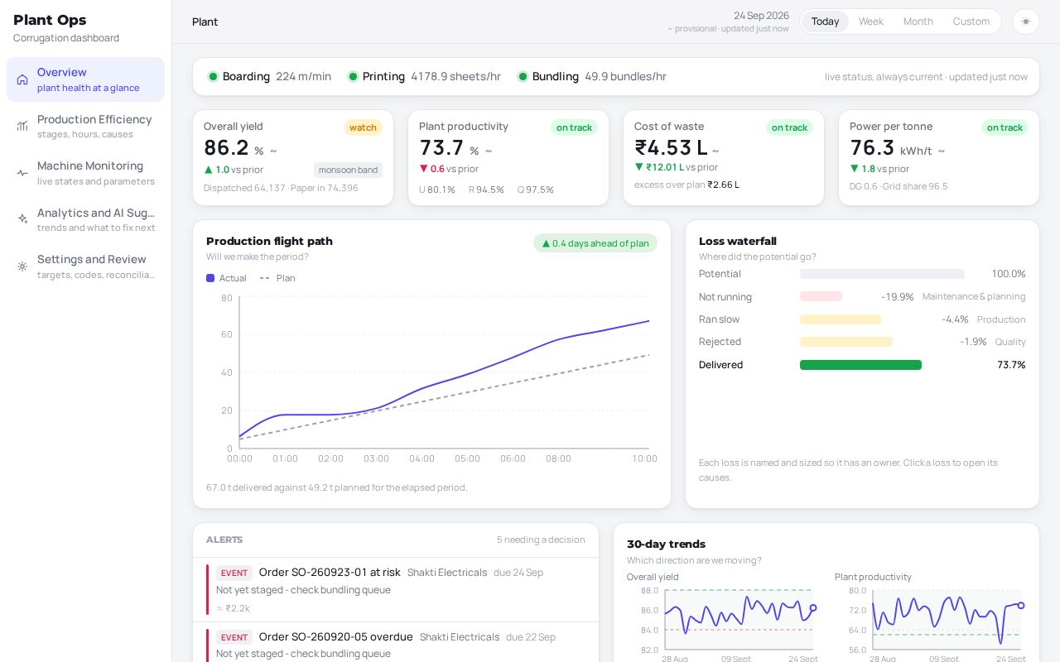This screenshot has height=662, width=1060.
Task: Click the green Bundling status dot
Action: 523,77
